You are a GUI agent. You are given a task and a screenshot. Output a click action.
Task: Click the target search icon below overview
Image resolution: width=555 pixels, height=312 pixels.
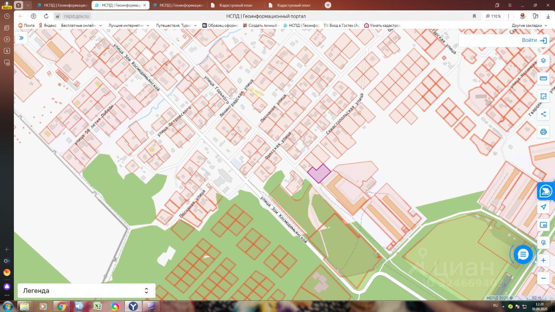tap(543, 243)
